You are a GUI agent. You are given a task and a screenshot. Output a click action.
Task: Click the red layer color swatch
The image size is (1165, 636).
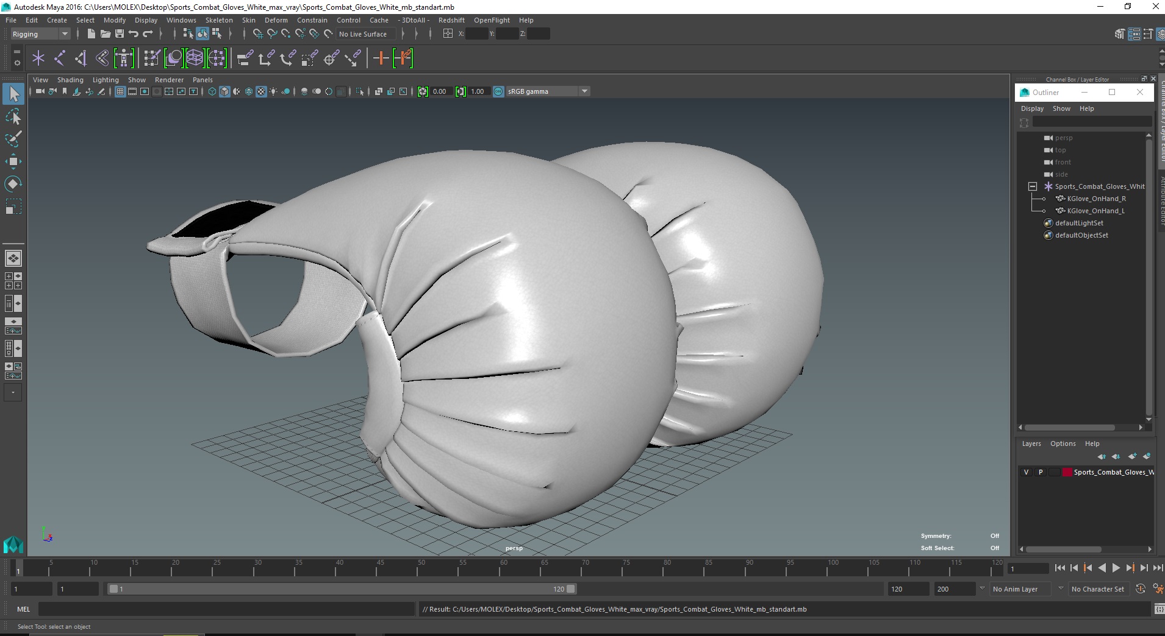(x=1067, y=472)
